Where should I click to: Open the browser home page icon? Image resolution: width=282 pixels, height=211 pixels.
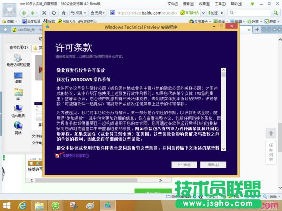tap(63, 13)
